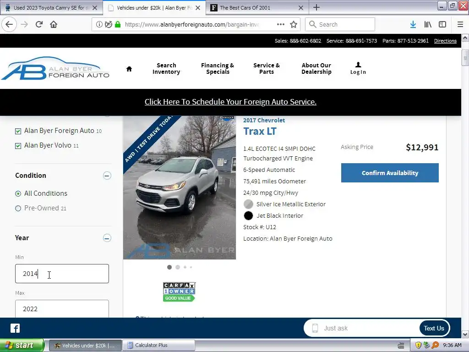The height and width of the screenshot is (352, 469).
Task: Select All Conditions radio option
Action: pyautogui.click(x=18, y=194)
